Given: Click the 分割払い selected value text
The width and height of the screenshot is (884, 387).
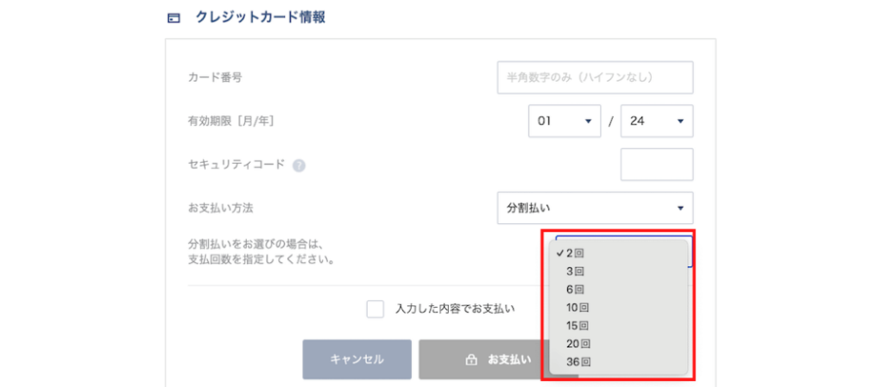Looking at the screenshot, I should pyautogui.click(x=528, y=208).
